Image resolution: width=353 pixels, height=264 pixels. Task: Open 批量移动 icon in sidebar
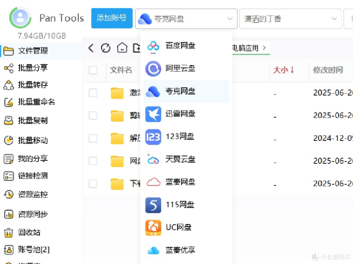pyautogui.click(x=8, y=140)
